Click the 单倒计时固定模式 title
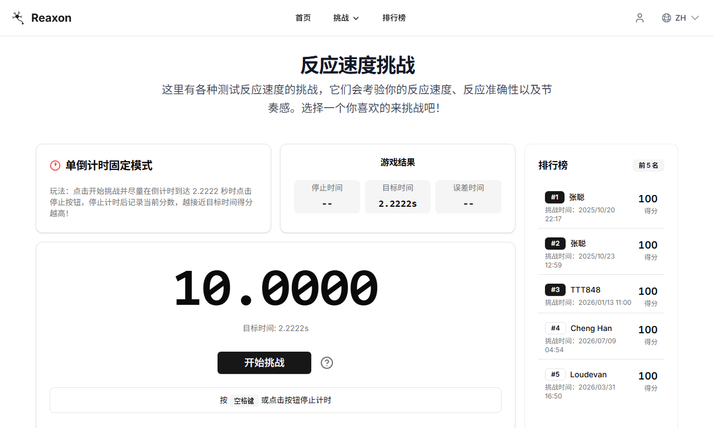 tap(109, 166)
